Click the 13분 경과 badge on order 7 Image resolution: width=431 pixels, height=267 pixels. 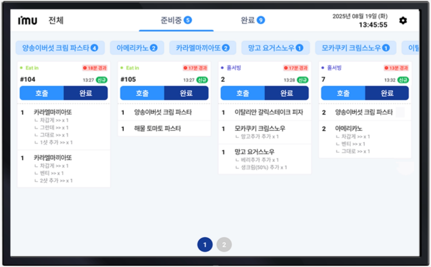(x=396, y=68)
